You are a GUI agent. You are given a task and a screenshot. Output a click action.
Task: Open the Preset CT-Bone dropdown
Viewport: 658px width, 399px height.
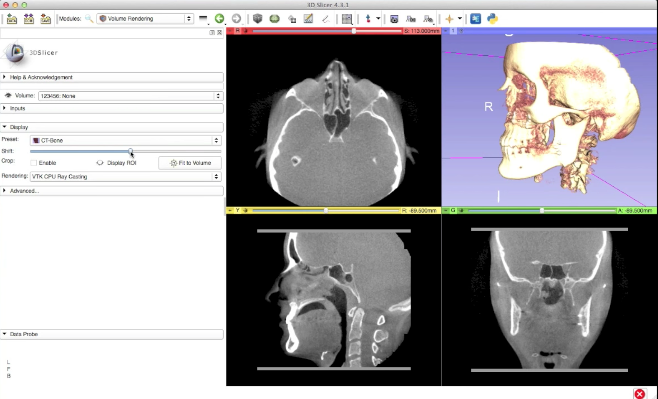pyautogui.click(x=125, y=140)
